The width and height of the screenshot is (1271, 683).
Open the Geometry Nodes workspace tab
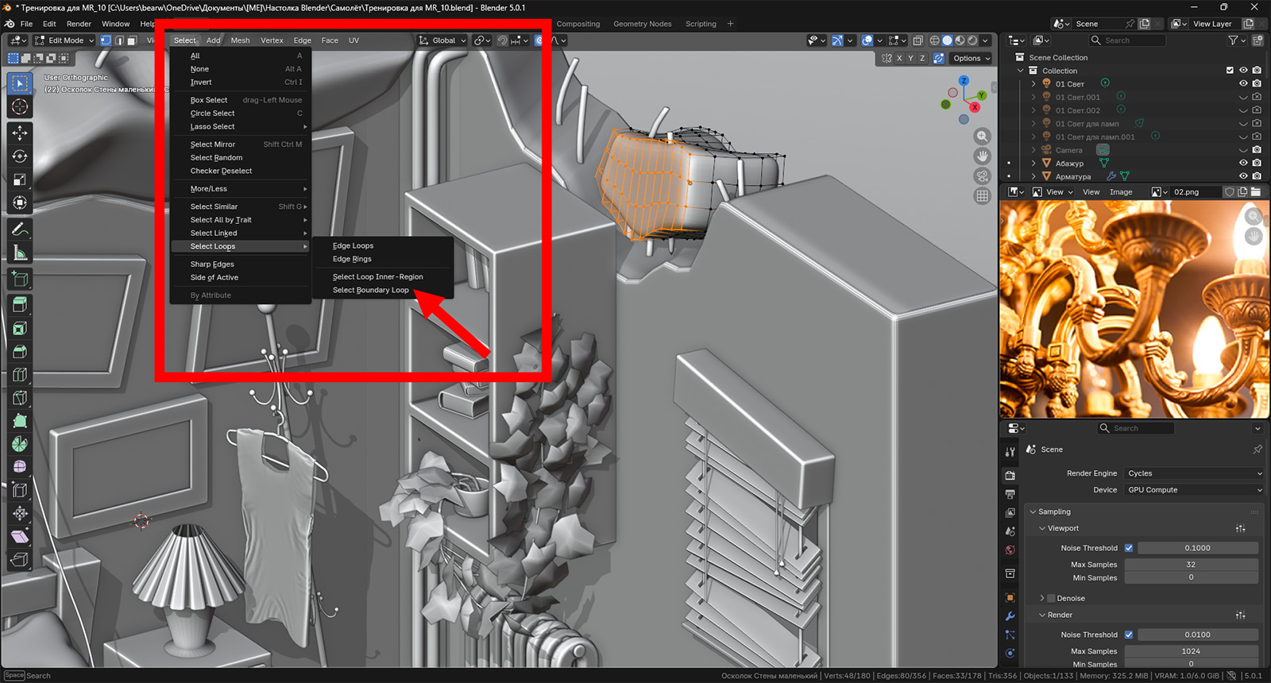[642, 24]
